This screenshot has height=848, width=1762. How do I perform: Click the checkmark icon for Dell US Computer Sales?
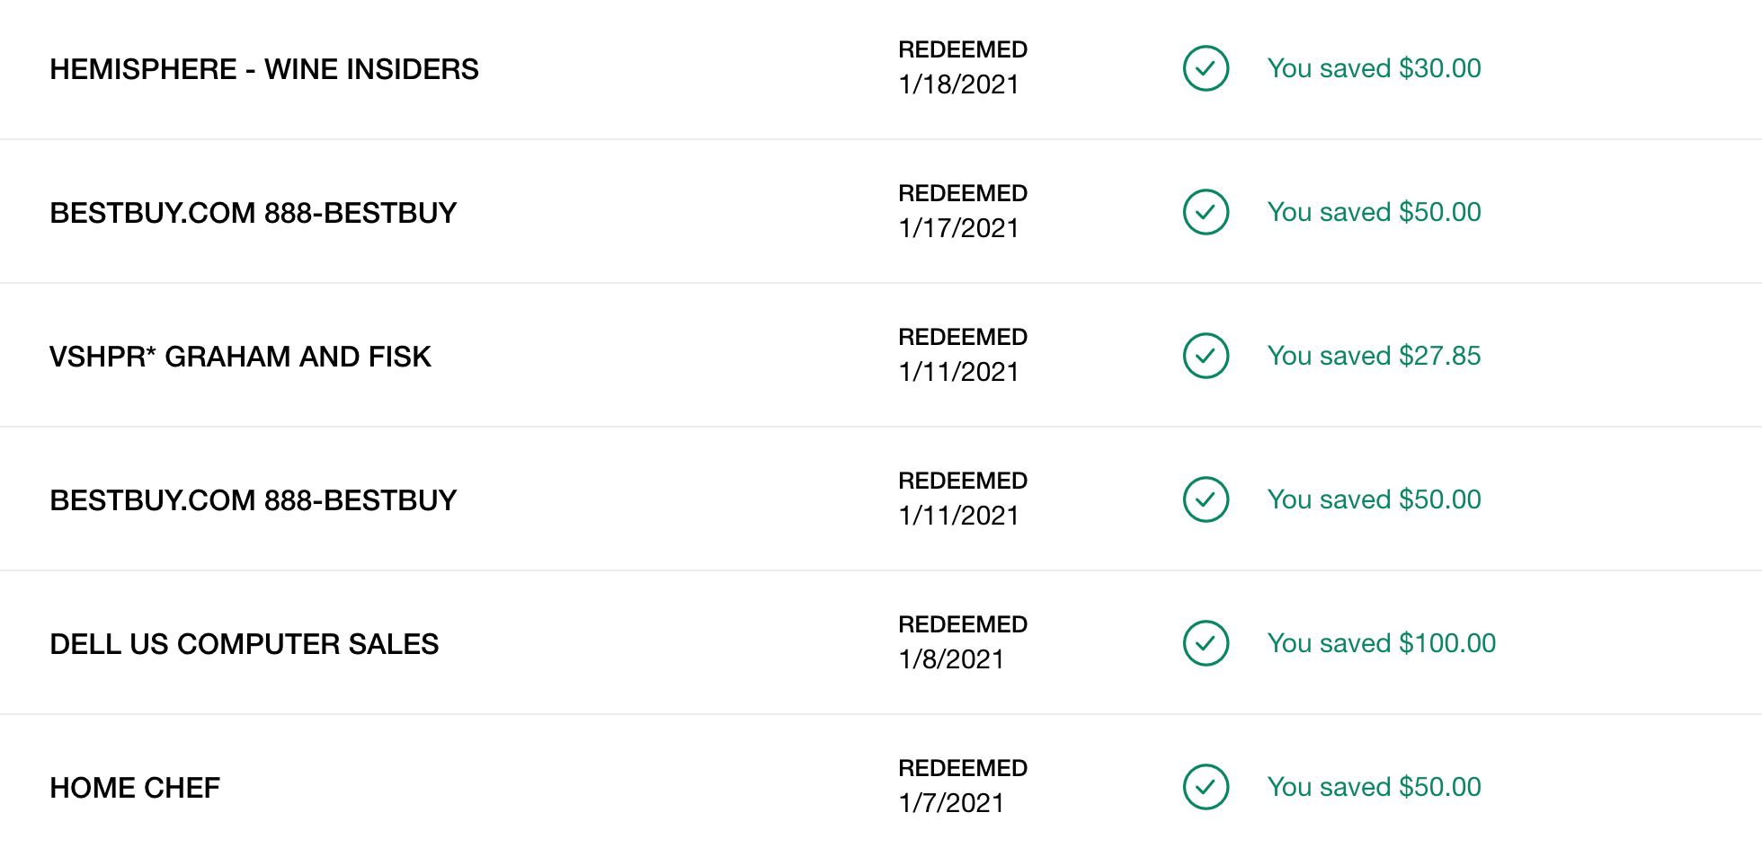pos(1206,643)
